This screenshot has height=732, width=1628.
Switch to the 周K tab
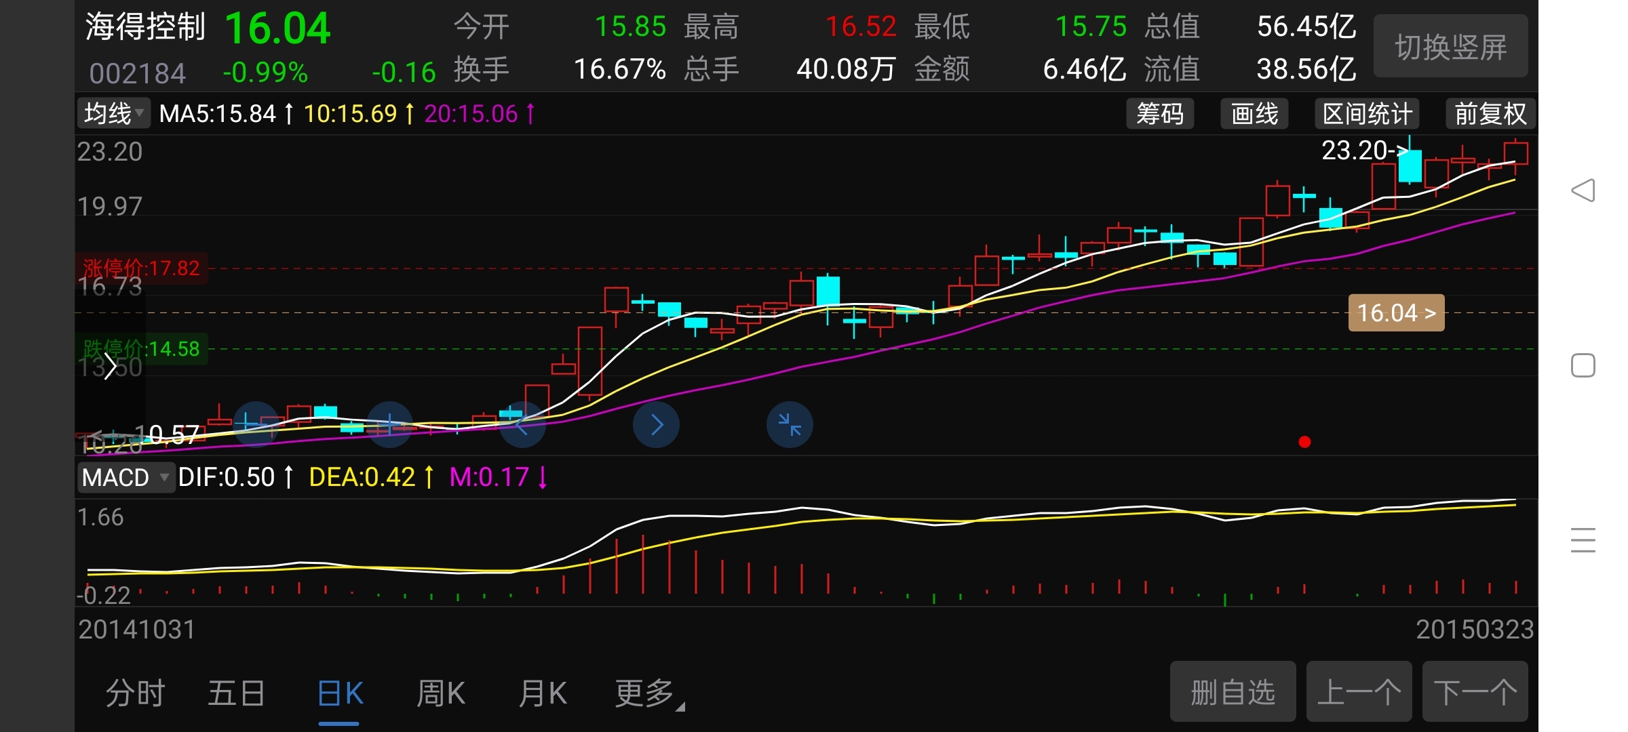point(441,693)
